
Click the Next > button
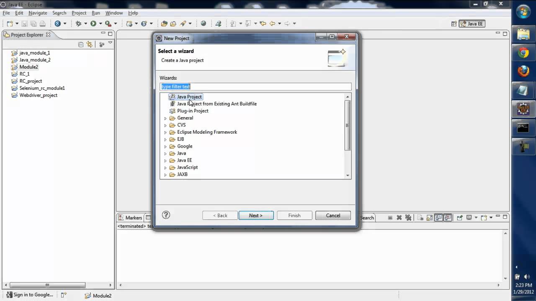pyautogui.click(x=256, y=215)
